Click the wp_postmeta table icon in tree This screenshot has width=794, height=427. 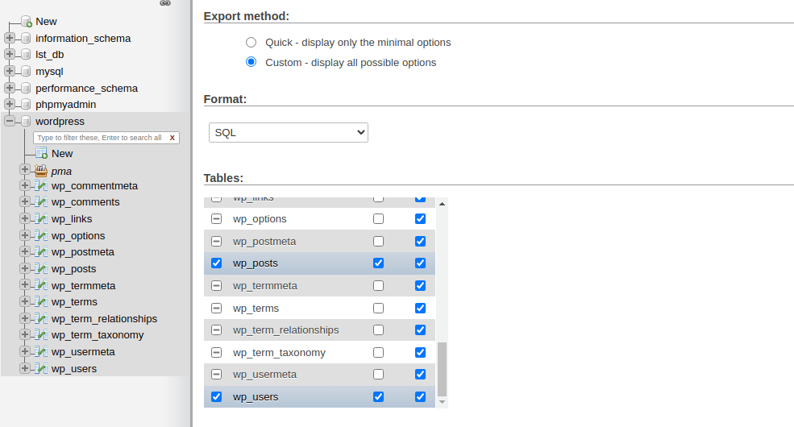pyautogui.click(x=42, y=252)
